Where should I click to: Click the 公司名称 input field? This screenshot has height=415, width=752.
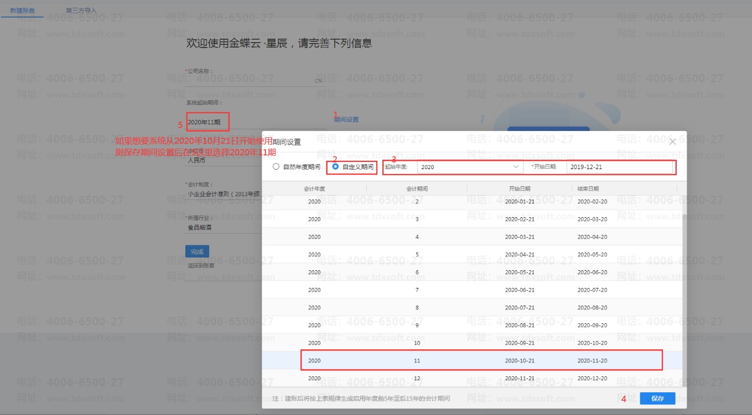[249, 81]
